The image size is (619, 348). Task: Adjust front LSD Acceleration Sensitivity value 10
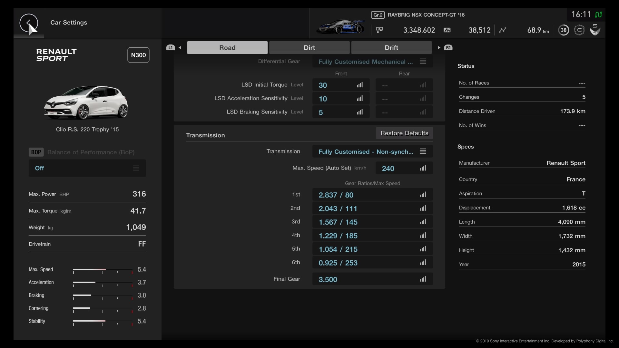click(341, 99)
